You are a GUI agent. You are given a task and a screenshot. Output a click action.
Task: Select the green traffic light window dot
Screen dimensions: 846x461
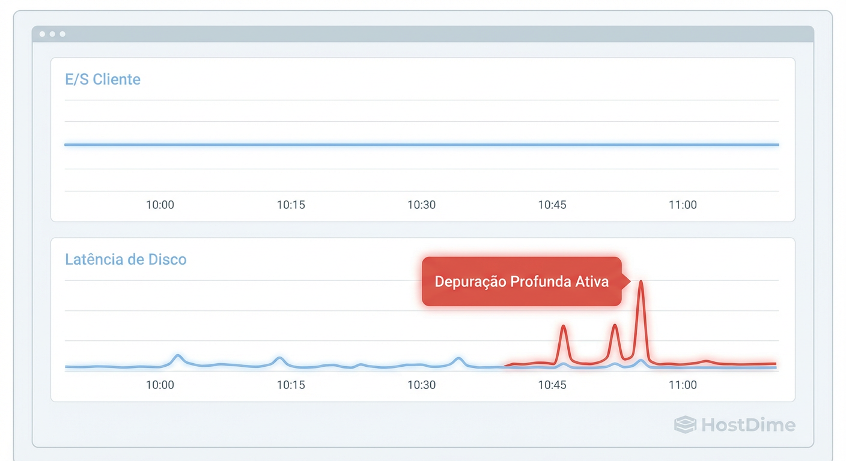click(x=61, y=34)
